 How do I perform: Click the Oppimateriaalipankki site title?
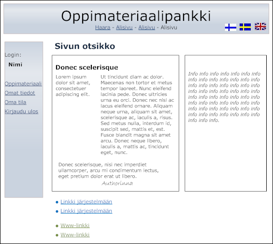[x=136, y=16]
